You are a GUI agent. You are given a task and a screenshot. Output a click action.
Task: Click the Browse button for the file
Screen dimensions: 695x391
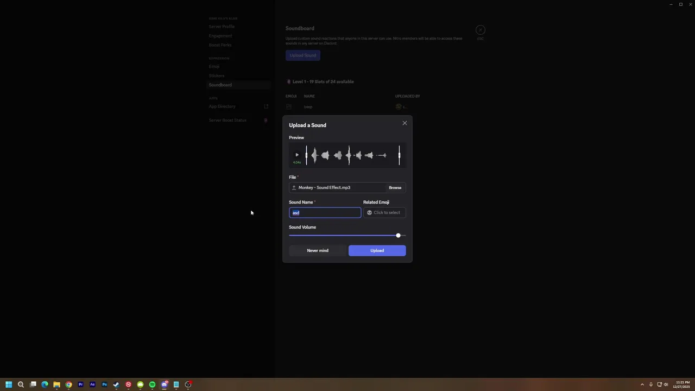pyautogui.click(x=395, y=187)
